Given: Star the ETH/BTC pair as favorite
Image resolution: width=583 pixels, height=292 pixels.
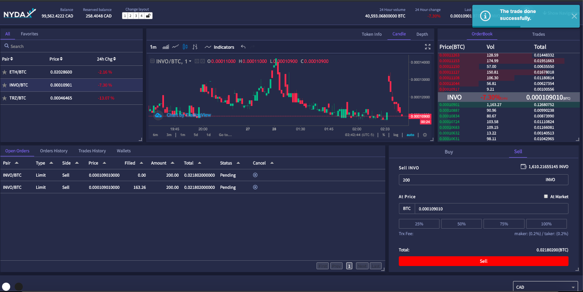Looking at the screenshot, I should pos(4,72).
